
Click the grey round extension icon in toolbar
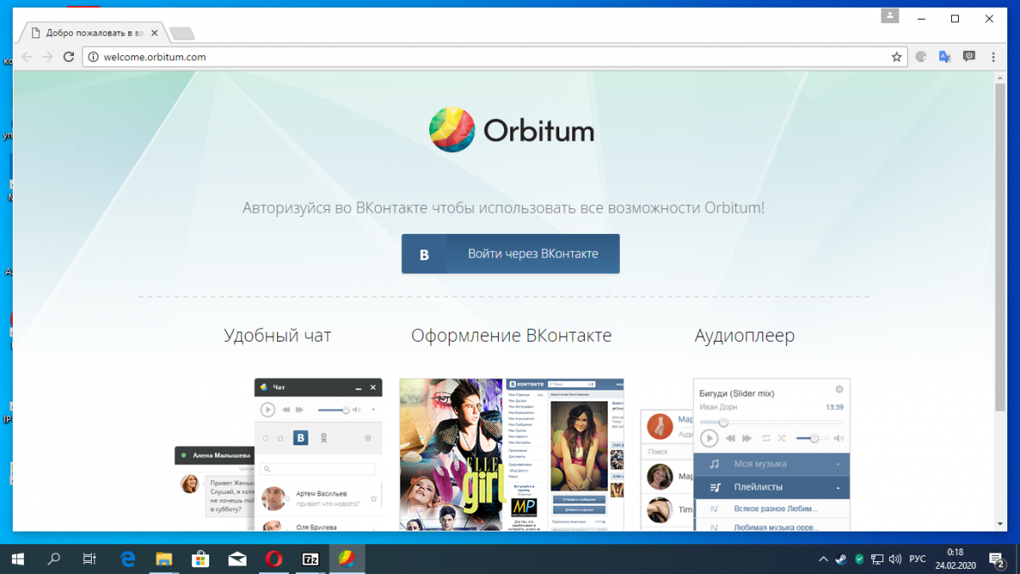click(x=921, y=57)
